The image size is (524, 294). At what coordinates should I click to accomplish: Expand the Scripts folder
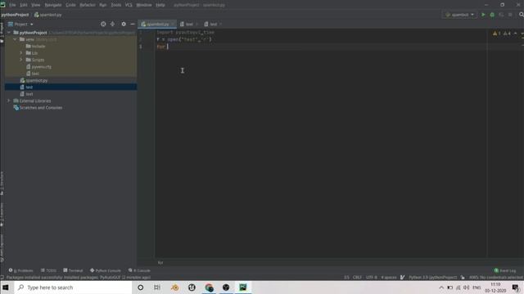click(x=21, y=60)
